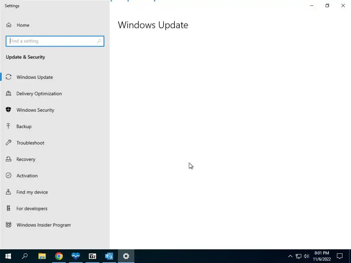Restore down the Settings window

coord(327,5)
